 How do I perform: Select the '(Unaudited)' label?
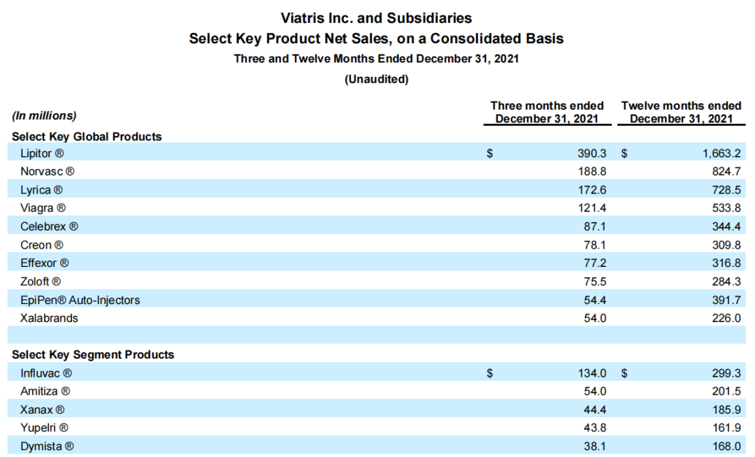[377, 79]
